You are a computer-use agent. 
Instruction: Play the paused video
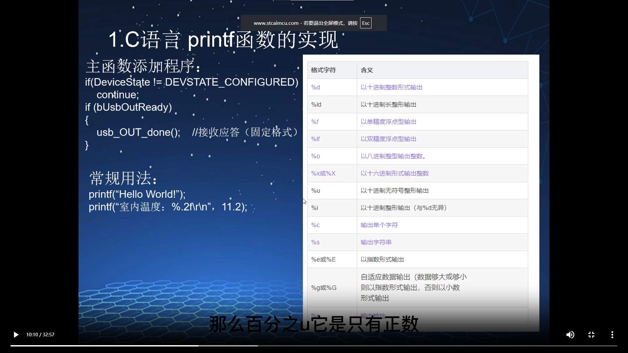click(x=16, y=335)
